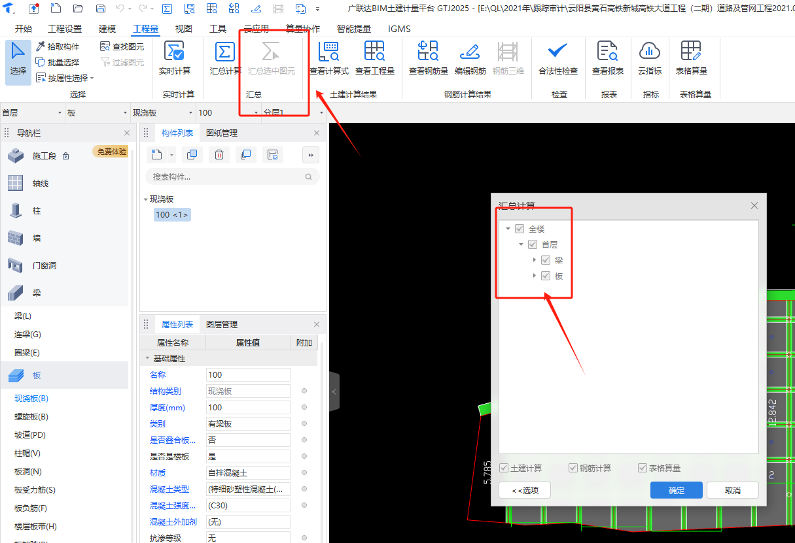The width and height of the screenshot is (795, 543).
Task: Open 表格算量 in the ribbon
Action: (692, 58)
